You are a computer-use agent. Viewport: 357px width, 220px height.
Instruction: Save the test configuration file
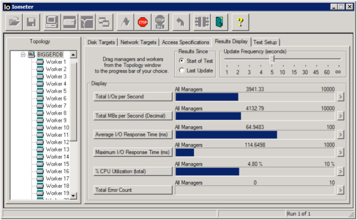31,22
